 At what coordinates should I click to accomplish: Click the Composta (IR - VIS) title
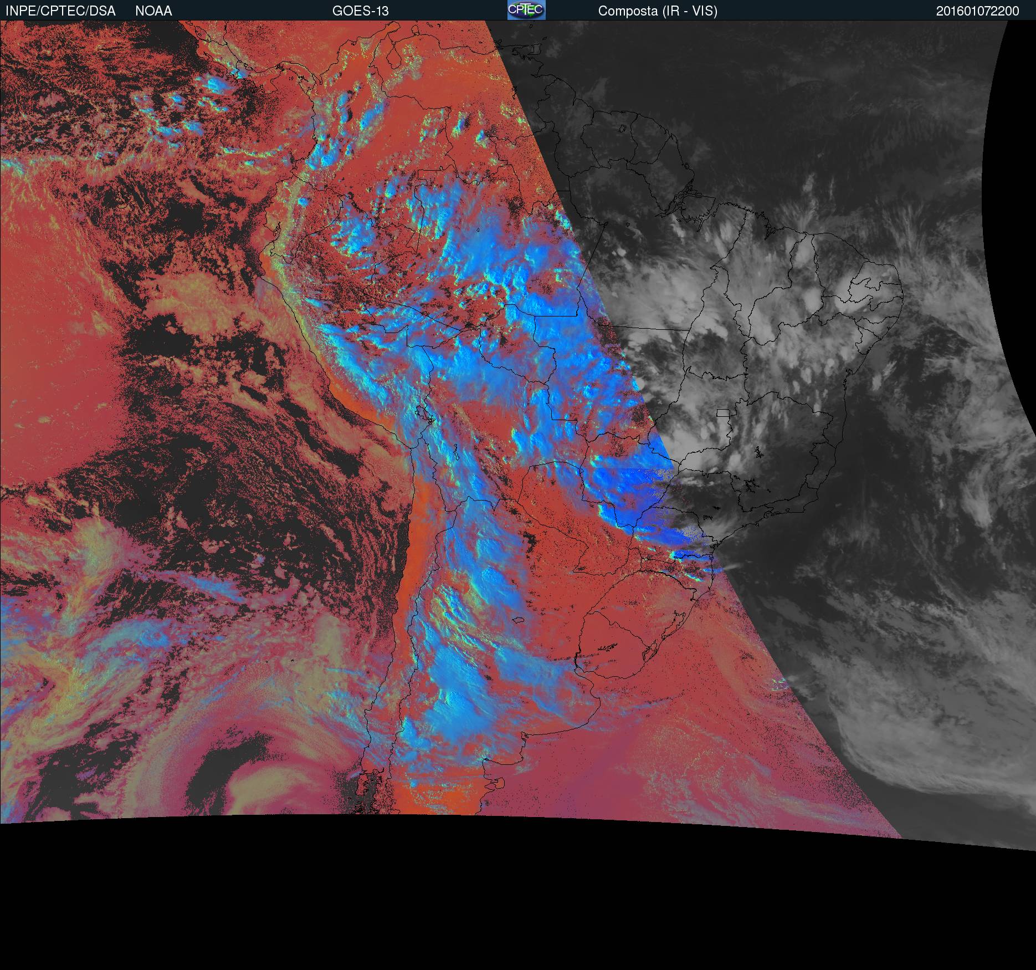click(658, 11)
